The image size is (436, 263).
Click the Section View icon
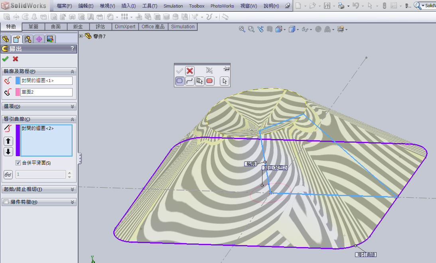(x=269, y=29)
